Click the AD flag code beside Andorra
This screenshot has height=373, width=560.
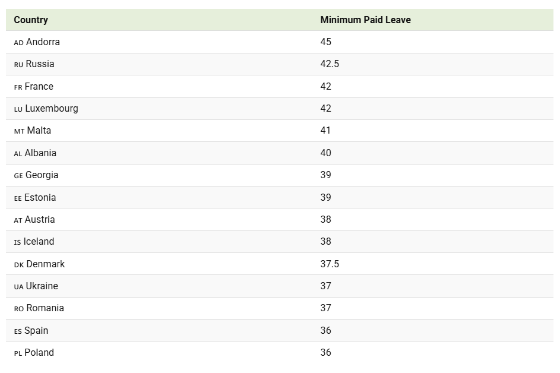[18, 43]
